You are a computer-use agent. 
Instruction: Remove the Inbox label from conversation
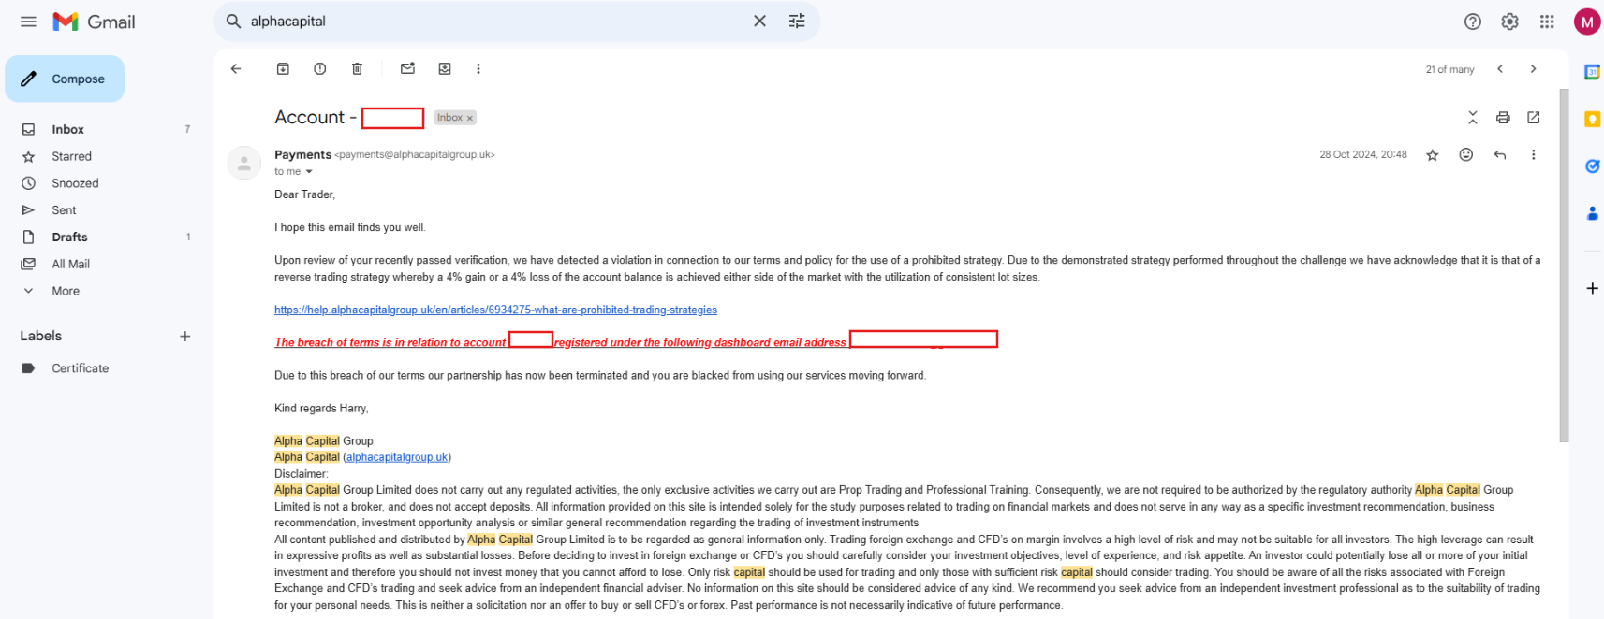[470, 118]
